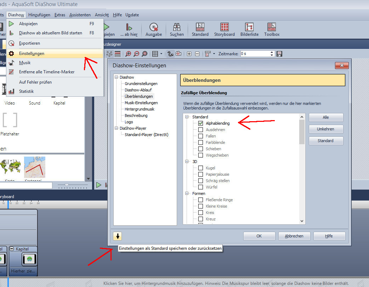Click the Umkehren button
The width and height of the screenshot is (369, 287).
pyautogui.click(x=326, y=129)
